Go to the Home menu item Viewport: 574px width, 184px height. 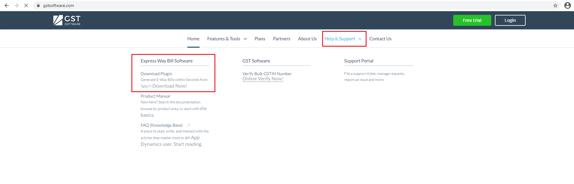(x=193, y=39)
